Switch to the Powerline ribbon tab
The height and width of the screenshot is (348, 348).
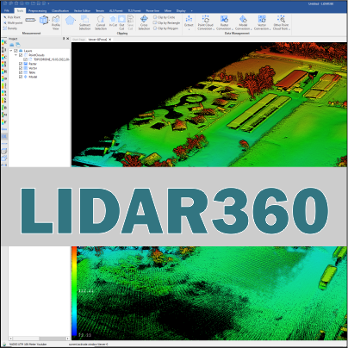point(152,10)
